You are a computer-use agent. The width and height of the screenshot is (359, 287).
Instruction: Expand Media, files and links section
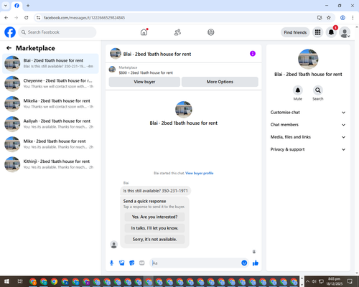click(308, 137)
